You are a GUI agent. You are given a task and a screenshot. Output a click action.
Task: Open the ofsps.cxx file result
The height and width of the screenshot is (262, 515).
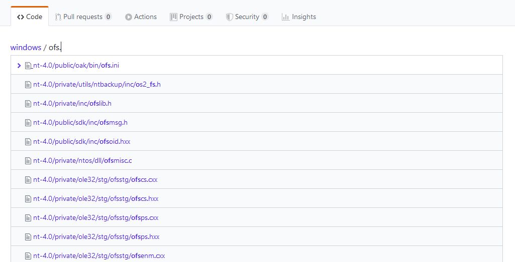pos(95,218)
